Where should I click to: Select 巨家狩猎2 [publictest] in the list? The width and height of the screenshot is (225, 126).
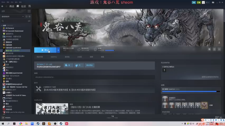click(13, 48)
